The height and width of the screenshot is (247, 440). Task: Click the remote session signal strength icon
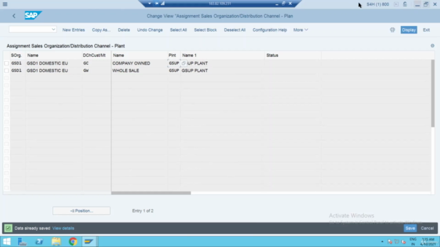(x=163, y=3)
